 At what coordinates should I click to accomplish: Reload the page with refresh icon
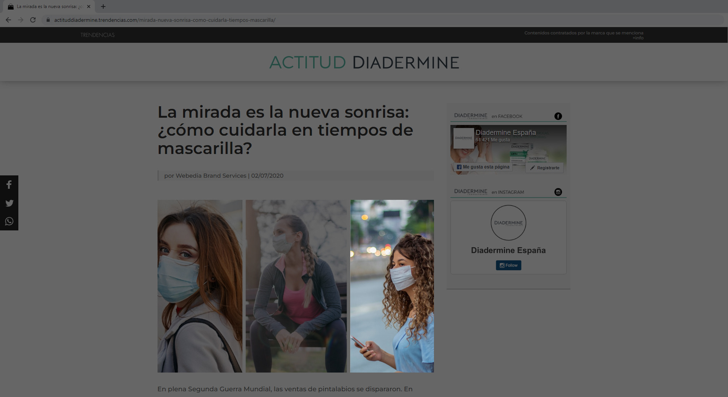pyautogui.click(x=33, y=20)
